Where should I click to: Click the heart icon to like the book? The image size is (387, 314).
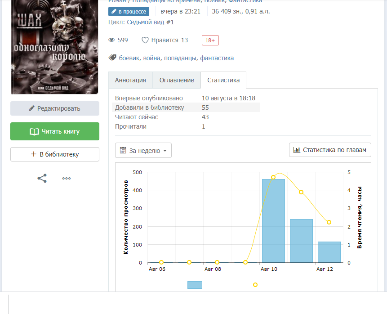145,40
